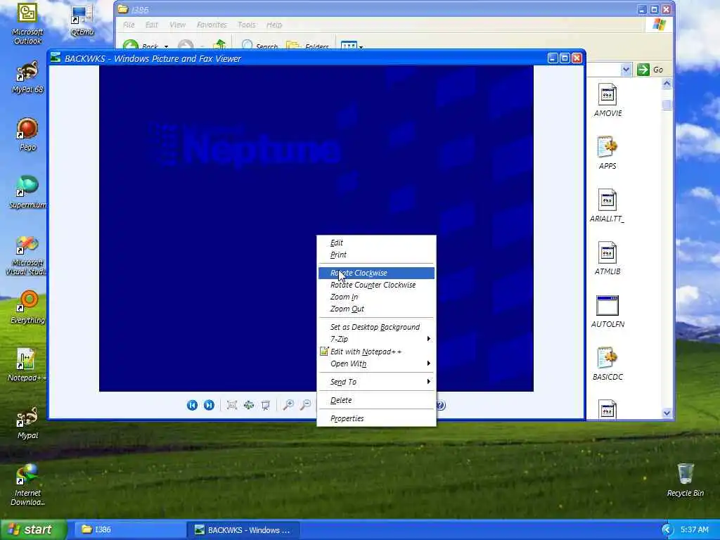Open the Start menu

(34, 530)
